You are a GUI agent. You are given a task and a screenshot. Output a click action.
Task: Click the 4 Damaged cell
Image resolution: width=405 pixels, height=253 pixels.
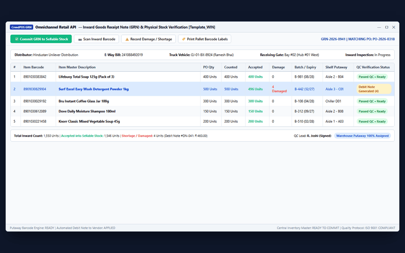[x=279, y=89]
